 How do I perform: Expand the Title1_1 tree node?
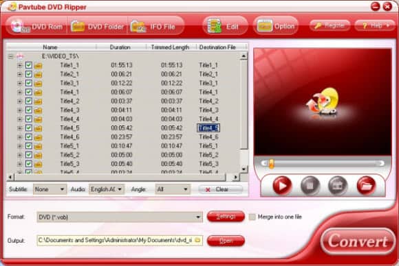[19, 65]
